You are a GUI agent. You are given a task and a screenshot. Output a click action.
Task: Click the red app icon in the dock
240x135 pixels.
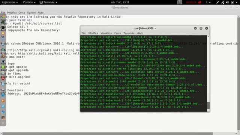click(3, 78)
